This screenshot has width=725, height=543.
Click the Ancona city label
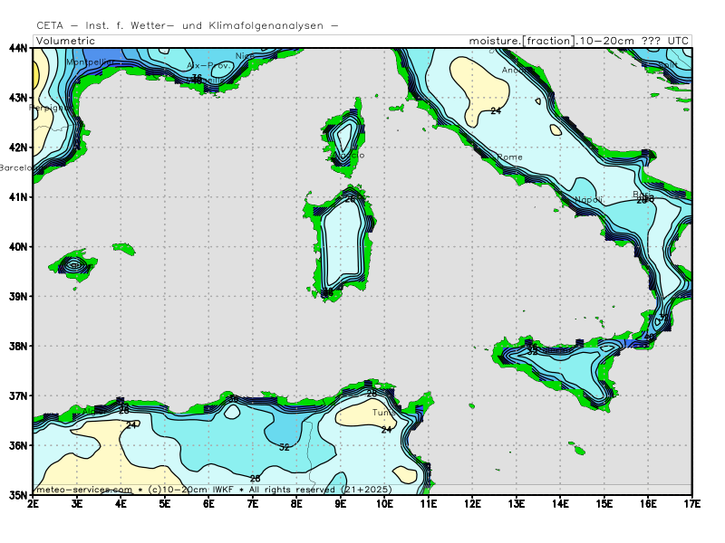(x=514, y=71)
